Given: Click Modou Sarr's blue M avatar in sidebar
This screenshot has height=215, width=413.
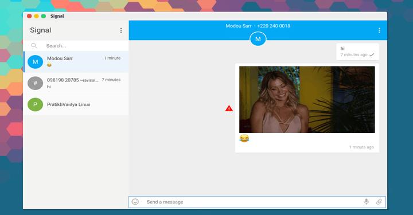Looking at the screenshot, I should click(36, 62).
